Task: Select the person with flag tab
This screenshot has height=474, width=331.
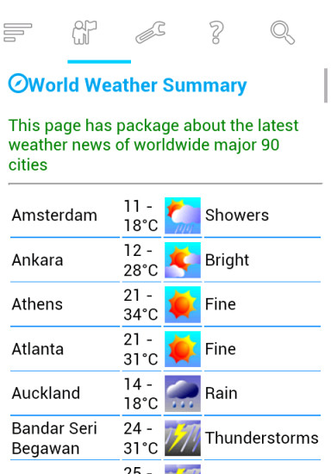Action: pyautogui.click(x=84, y=33)
